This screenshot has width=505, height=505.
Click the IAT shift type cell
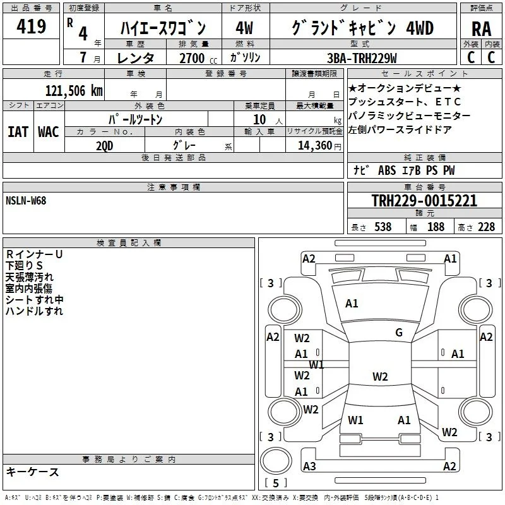[x=18, y=132]
